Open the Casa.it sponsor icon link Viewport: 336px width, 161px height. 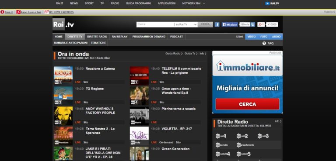click(x=2, y=12)
